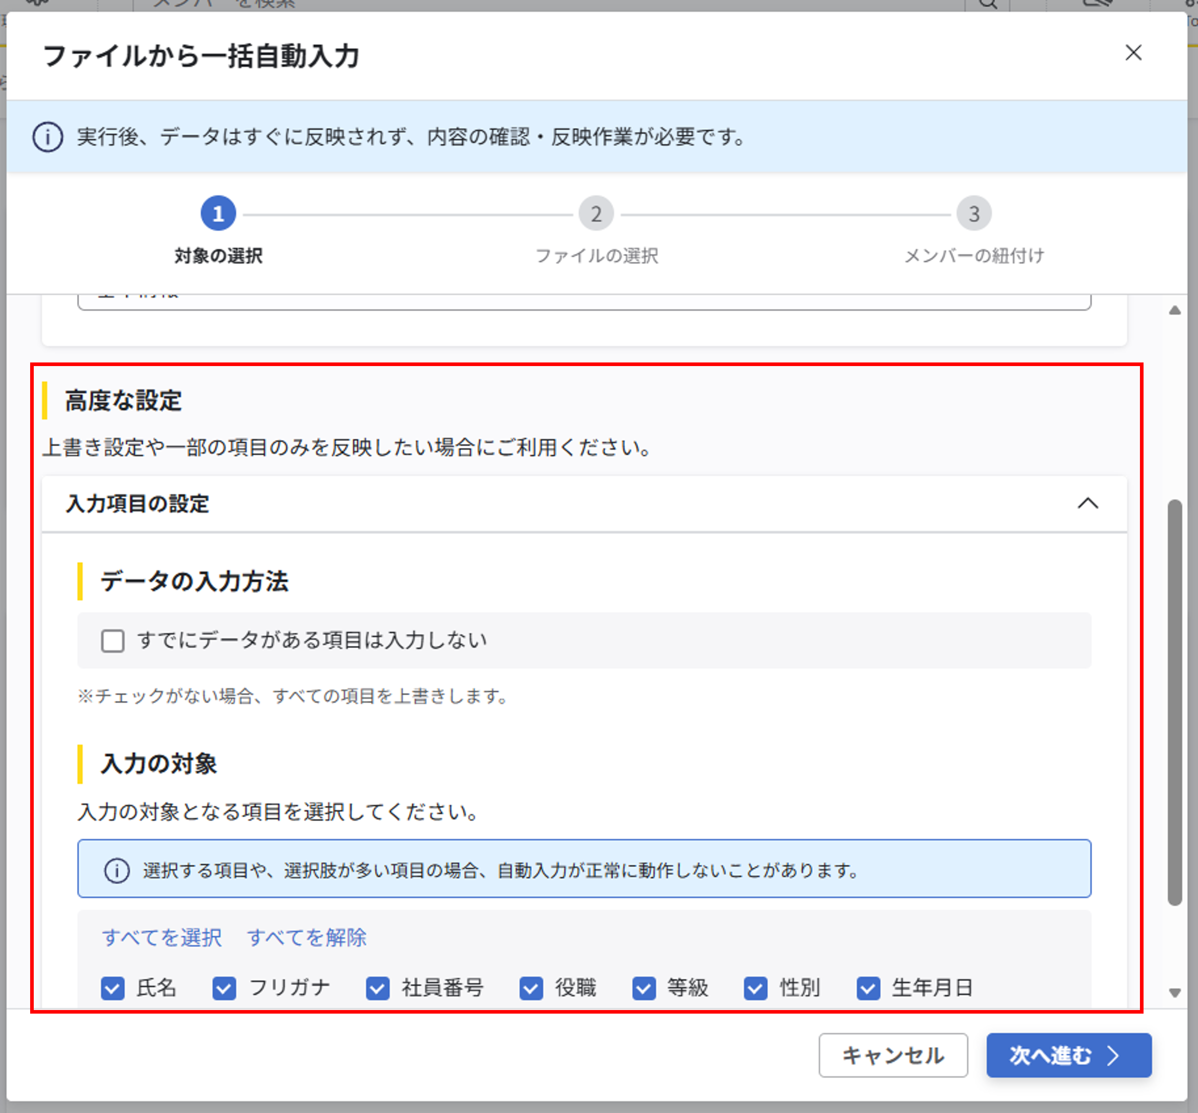Close the ファイルから一括自動入力 dialog
1198x1113 pixels.
click(1133, 53)
